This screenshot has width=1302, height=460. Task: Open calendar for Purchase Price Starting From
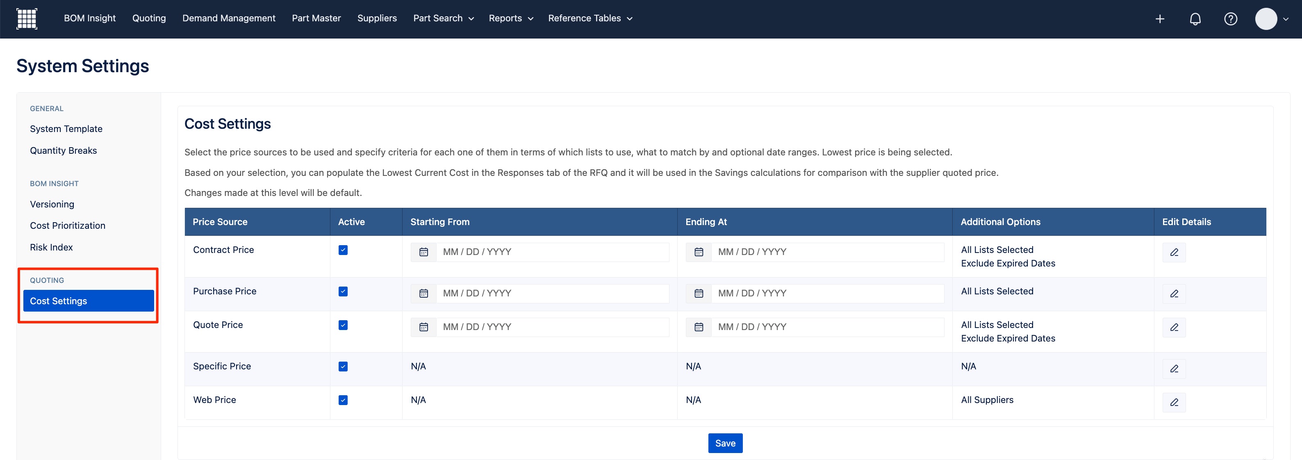click(x=423, y=294)
